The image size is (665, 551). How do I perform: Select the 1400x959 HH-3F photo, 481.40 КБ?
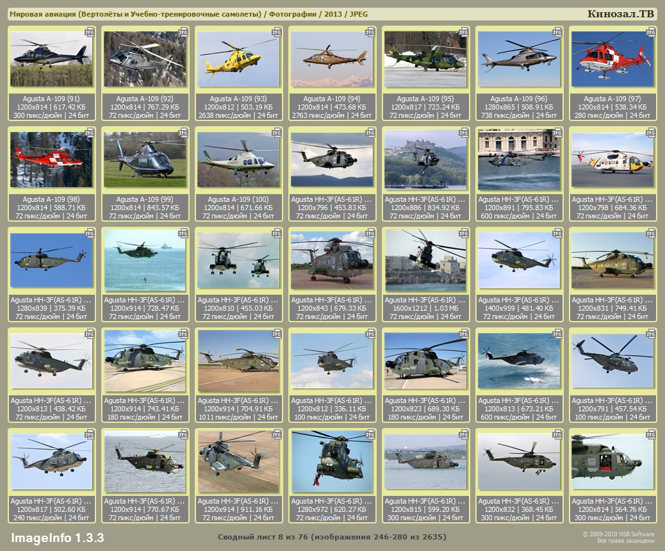tap(519, 260)
